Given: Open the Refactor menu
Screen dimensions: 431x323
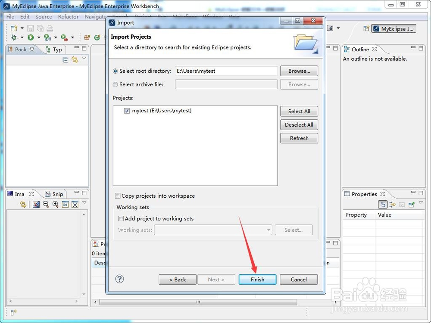Looking at the screenshot, I should 69,16.
